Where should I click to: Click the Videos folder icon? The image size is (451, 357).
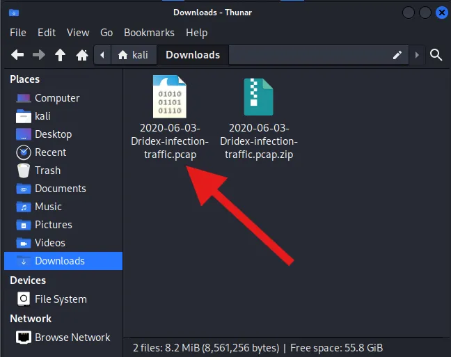tap(24, 243)
